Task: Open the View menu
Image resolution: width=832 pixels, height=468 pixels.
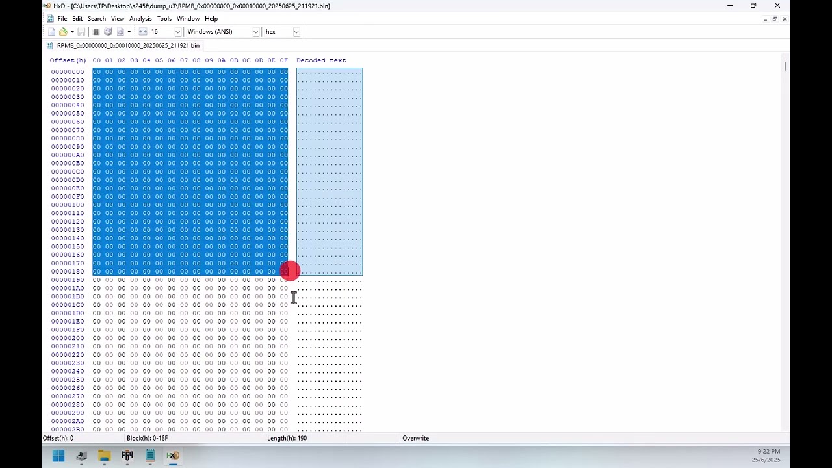Action: (118, 19)
